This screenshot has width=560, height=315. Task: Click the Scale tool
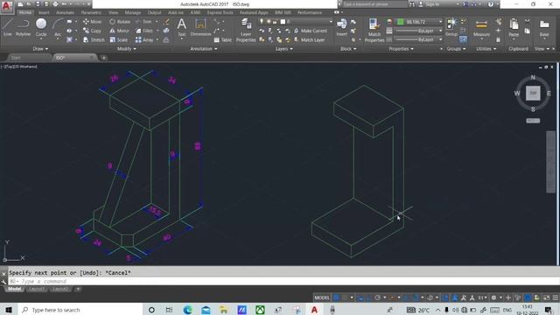click(x=119, y=39)
